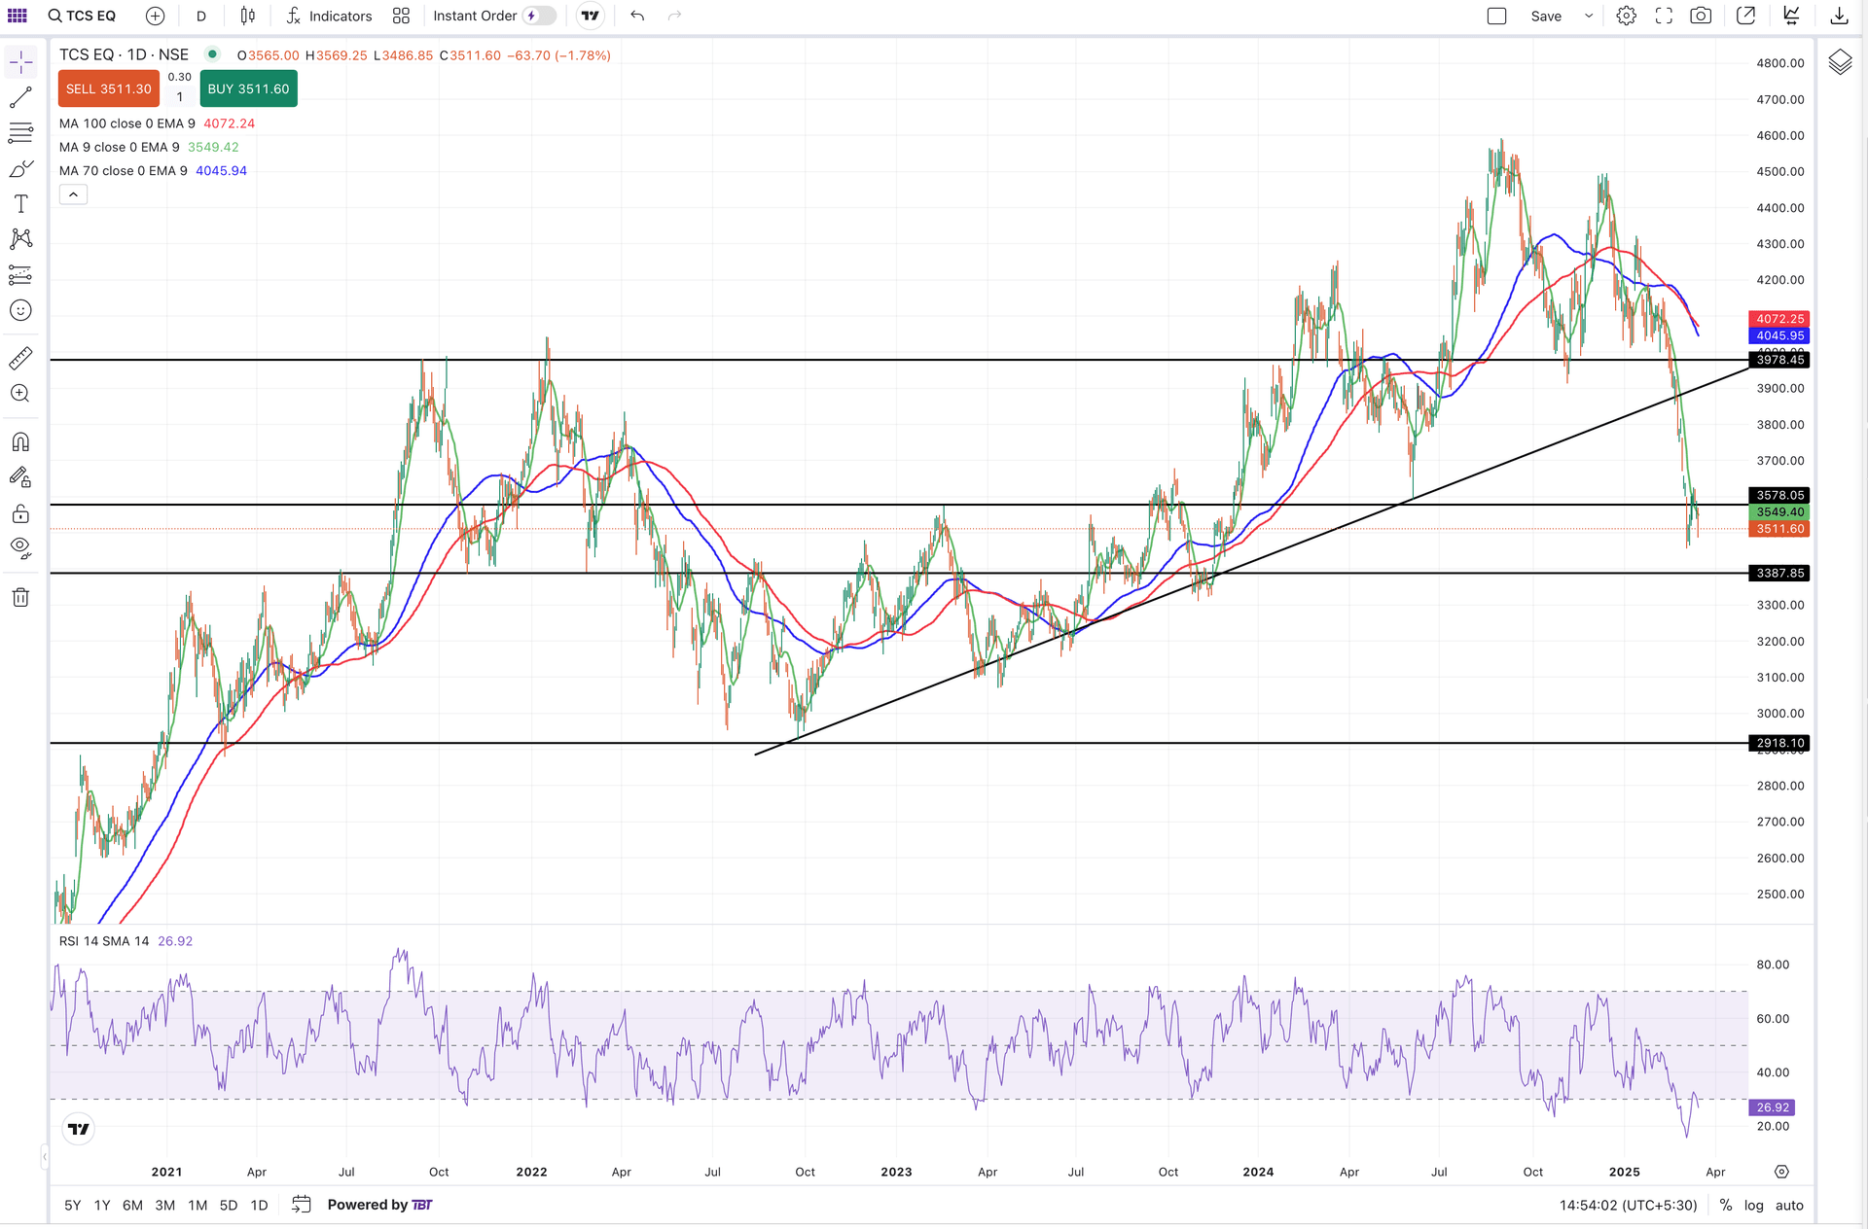
Task: Select the Fibonacci horizontal lines tool
Action: coord(20,133)
